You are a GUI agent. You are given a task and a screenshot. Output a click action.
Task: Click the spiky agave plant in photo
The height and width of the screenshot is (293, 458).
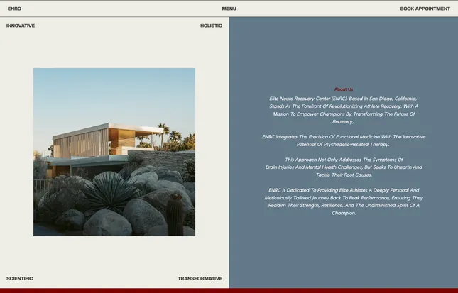110,191
